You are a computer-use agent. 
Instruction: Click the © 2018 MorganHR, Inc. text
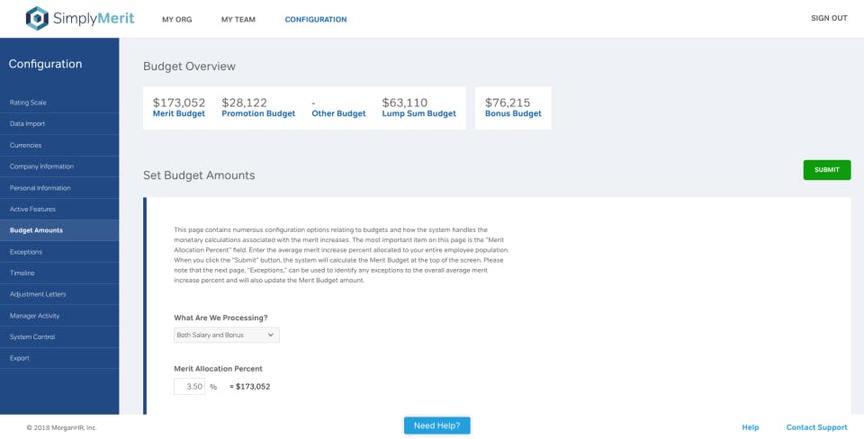61,427
